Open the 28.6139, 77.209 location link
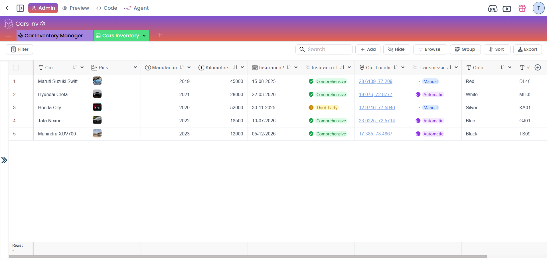Image resolution: width=547 pixels, height=260 pixels. [x=375, y=82]
